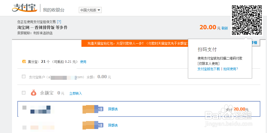
Task: Select the second bank card radio option
Action: coord(24,127)
